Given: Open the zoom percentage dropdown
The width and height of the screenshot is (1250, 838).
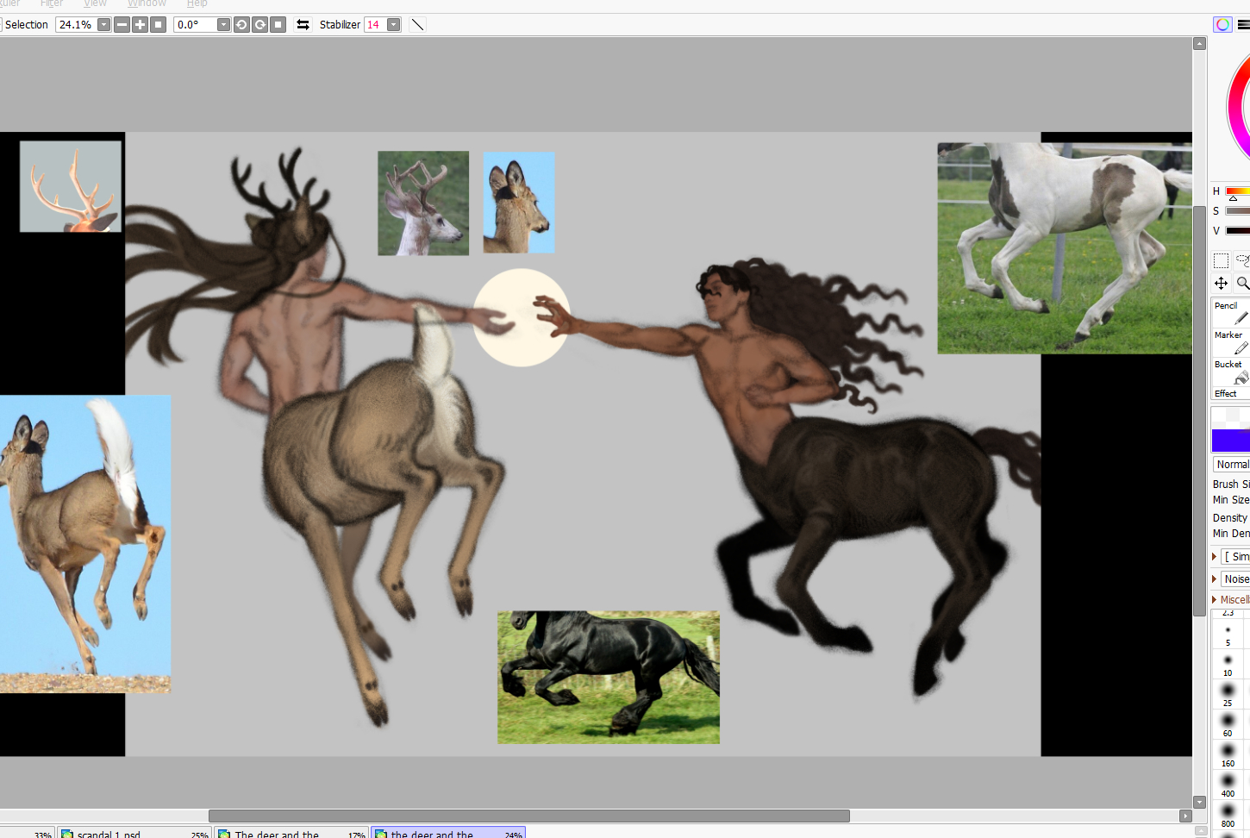Looking at the screenshot, I should coord(103,25).
